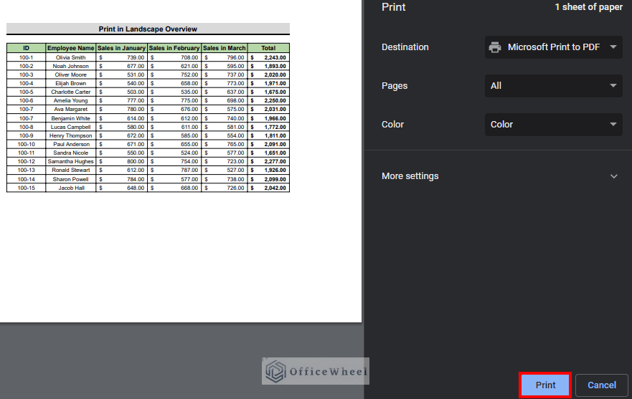Click March sales value '796.00'
632x399 pixels.
pyautogui.click(x=235, y=57)
